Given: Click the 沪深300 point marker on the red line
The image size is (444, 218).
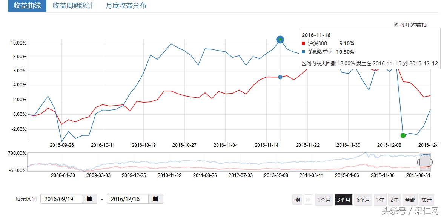Looking at the screenshot, I should [x=280, y=77].
